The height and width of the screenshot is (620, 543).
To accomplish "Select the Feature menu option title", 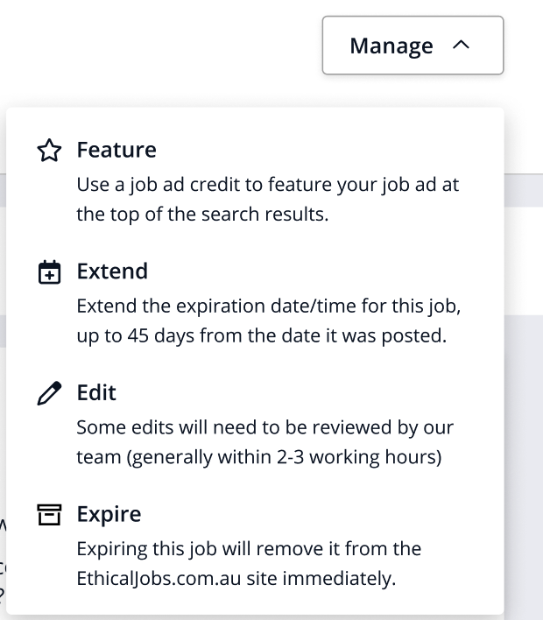I will pos(116,150).
